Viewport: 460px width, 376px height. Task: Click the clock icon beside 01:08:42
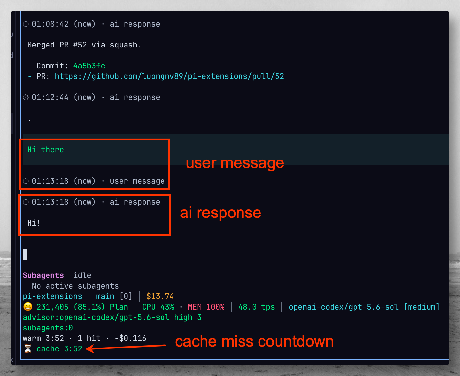click(26, 24)
